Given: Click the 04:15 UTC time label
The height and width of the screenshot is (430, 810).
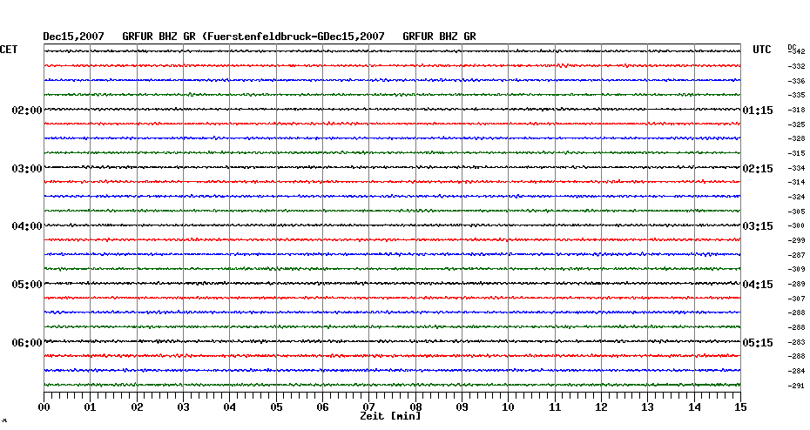Looking at the screenshot, I should [x=758, y=285].
